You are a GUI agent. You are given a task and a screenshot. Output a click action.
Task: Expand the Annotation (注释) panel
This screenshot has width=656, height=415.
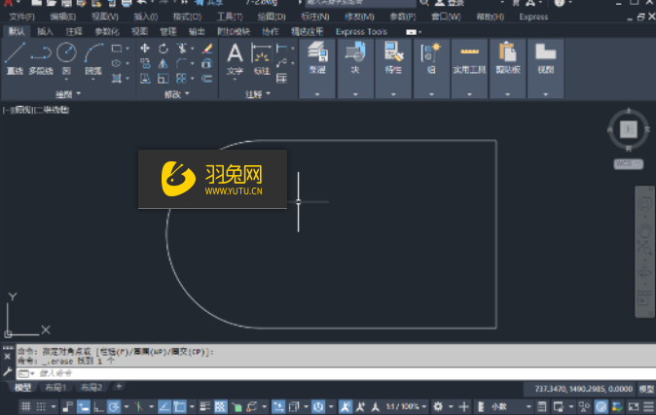258,94
